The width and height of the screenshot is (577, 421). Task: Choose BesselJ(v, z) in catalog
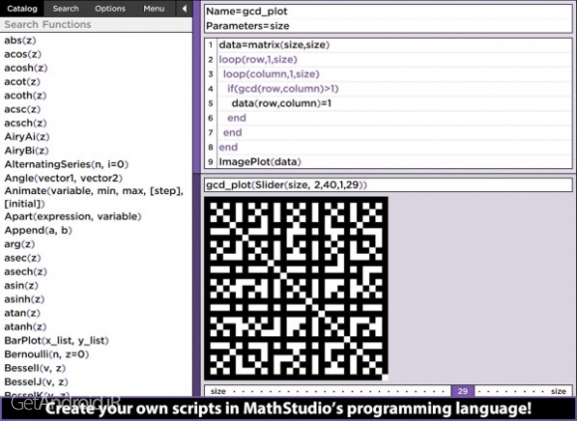36,382
